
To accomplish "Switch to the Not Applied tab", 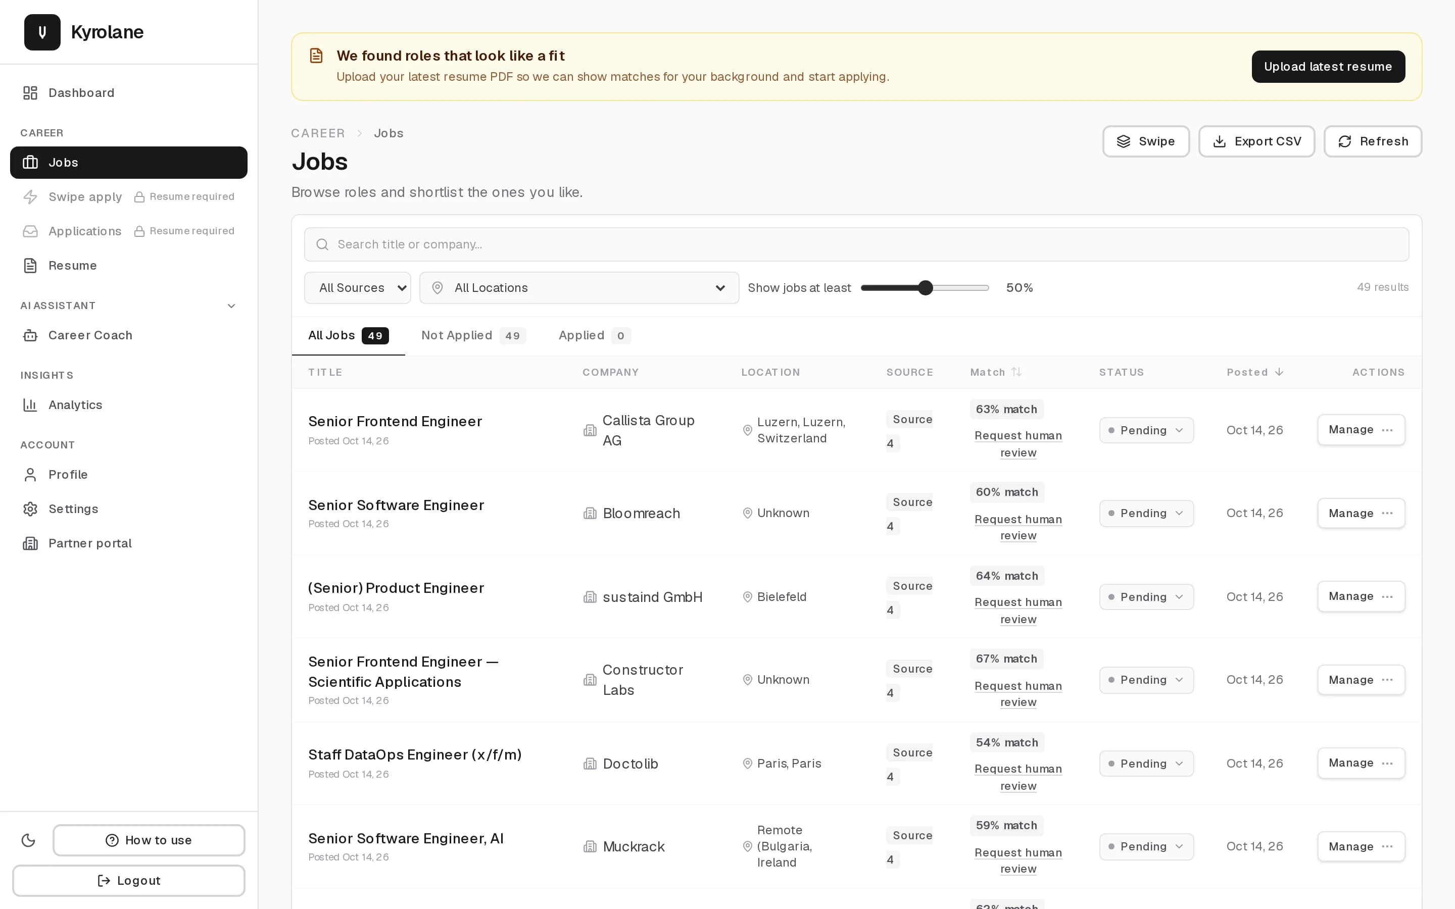I will 473,335.
